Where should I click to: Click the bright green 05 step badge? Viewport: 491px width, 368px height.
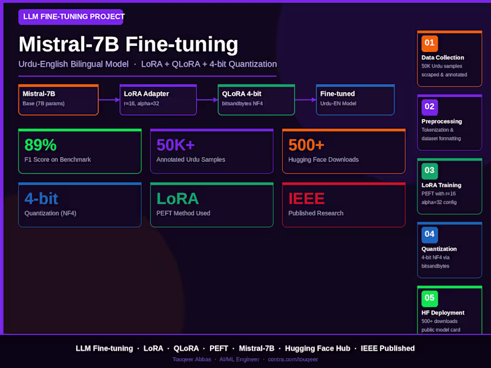[429, 299]
